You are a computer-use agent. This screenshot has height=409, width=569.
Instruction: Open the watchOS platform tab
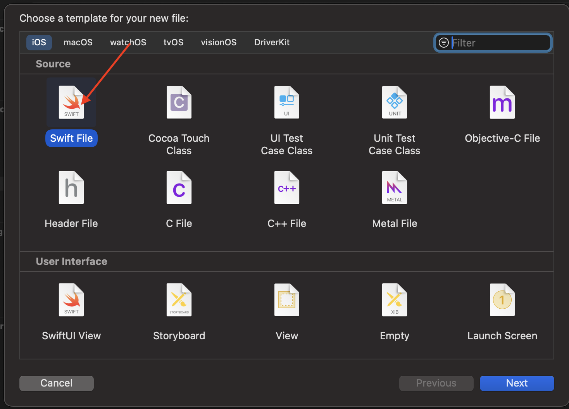[x=128, y=42]
